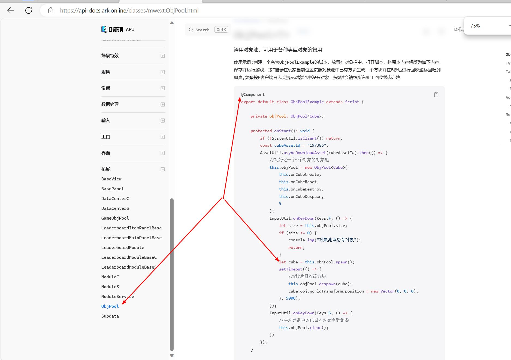Screen dimensions: 511x360
Task: Expand the 数据处理 section
Action: [x=163, y=104]
